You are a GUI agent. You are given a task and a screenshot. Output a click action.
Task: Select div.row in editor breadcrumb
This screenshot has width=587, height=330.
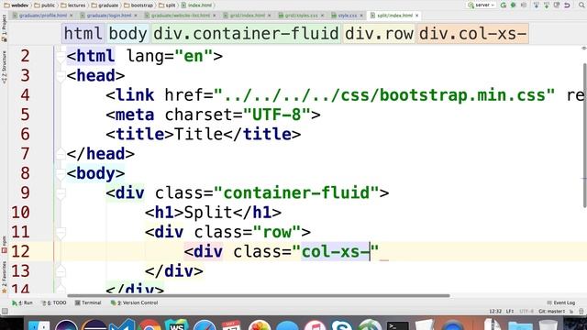click(379, 34)
